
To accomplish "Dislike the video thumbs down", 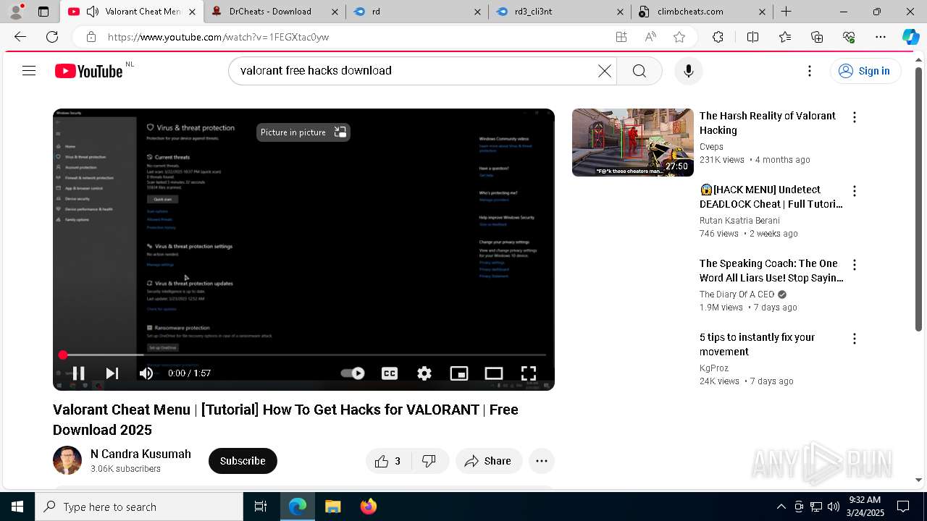I will tap(429, 461).
